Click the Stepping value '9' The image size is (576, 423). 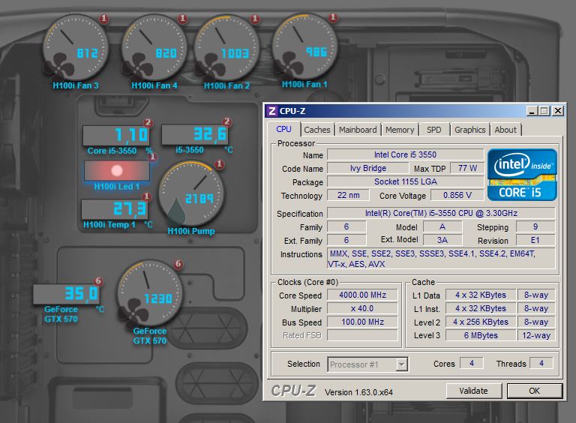[x=535, y=227]
